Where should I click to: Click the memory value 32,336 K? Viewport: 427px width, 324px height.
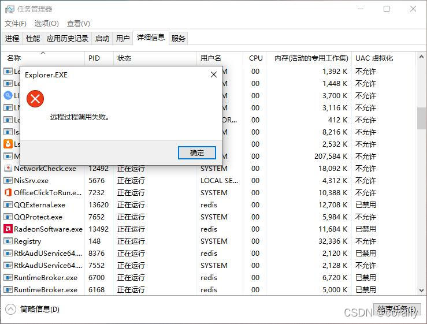pos(333,241)
